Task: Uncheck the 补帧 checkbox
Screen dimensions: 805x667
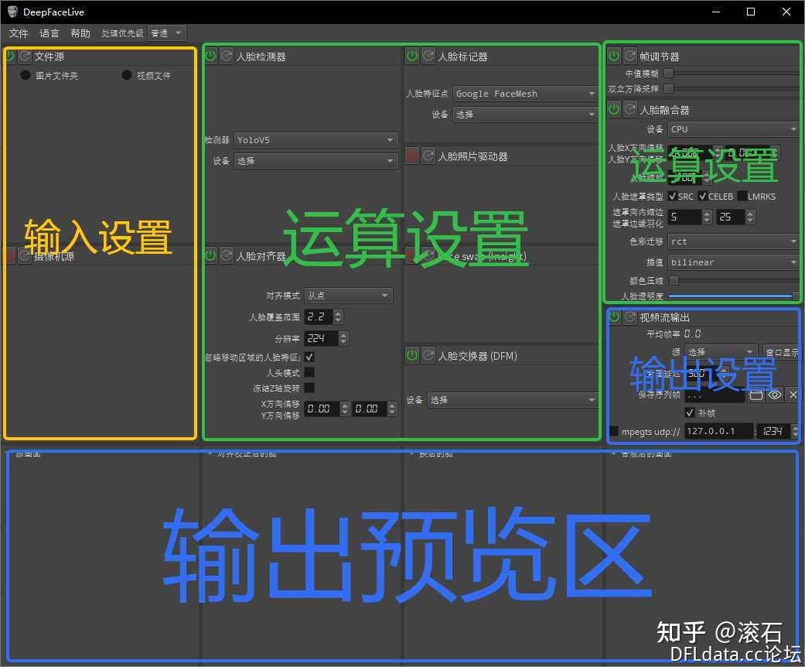Action: 690,412
